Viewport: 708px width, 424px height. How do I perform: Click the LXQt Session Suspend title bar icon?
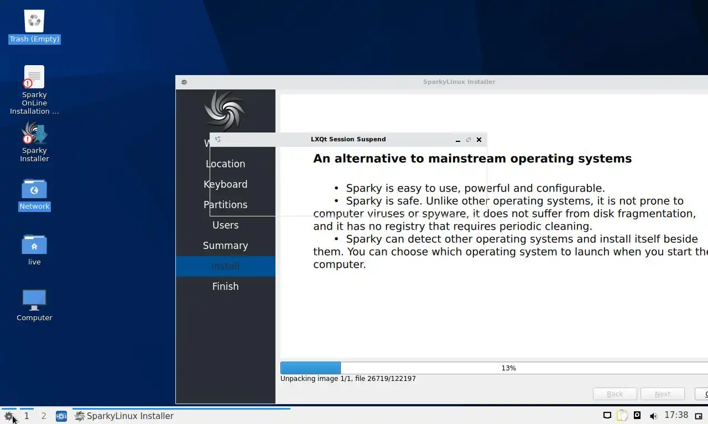(x=218, y=140)
